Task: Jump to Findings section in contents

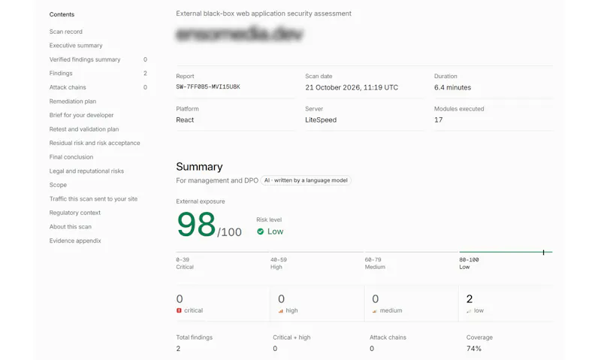Action: pos(61,73)
